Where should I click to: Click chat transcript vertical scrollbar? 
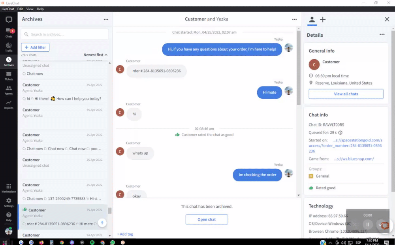click(x=299, y=68)
